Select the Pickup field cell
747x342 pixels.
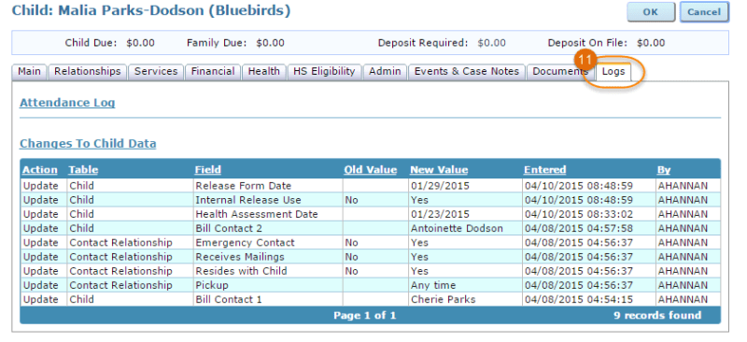tap(268, 285)
